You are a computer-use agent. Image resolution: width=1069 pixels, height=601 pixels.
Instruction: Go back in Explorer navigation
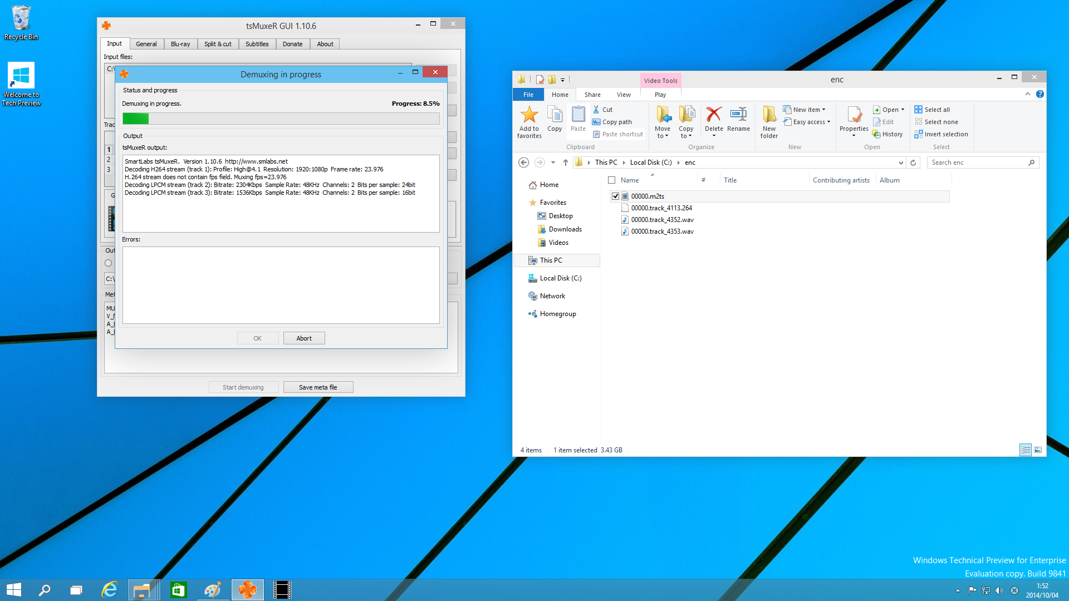click(x=523, y=162)
